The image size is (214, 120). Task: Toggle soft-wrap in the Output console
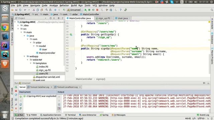point(59,104)
